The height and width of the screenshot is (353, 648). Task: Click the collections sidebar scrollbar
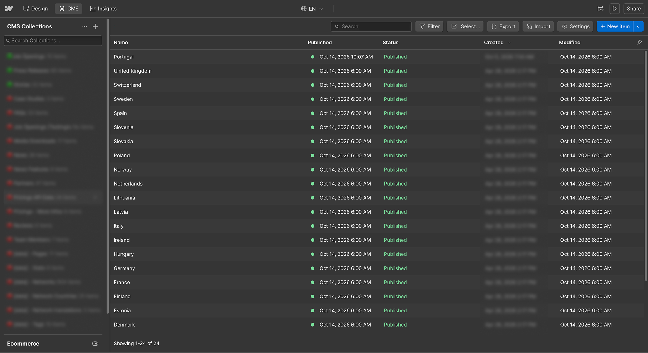point(108,166)
